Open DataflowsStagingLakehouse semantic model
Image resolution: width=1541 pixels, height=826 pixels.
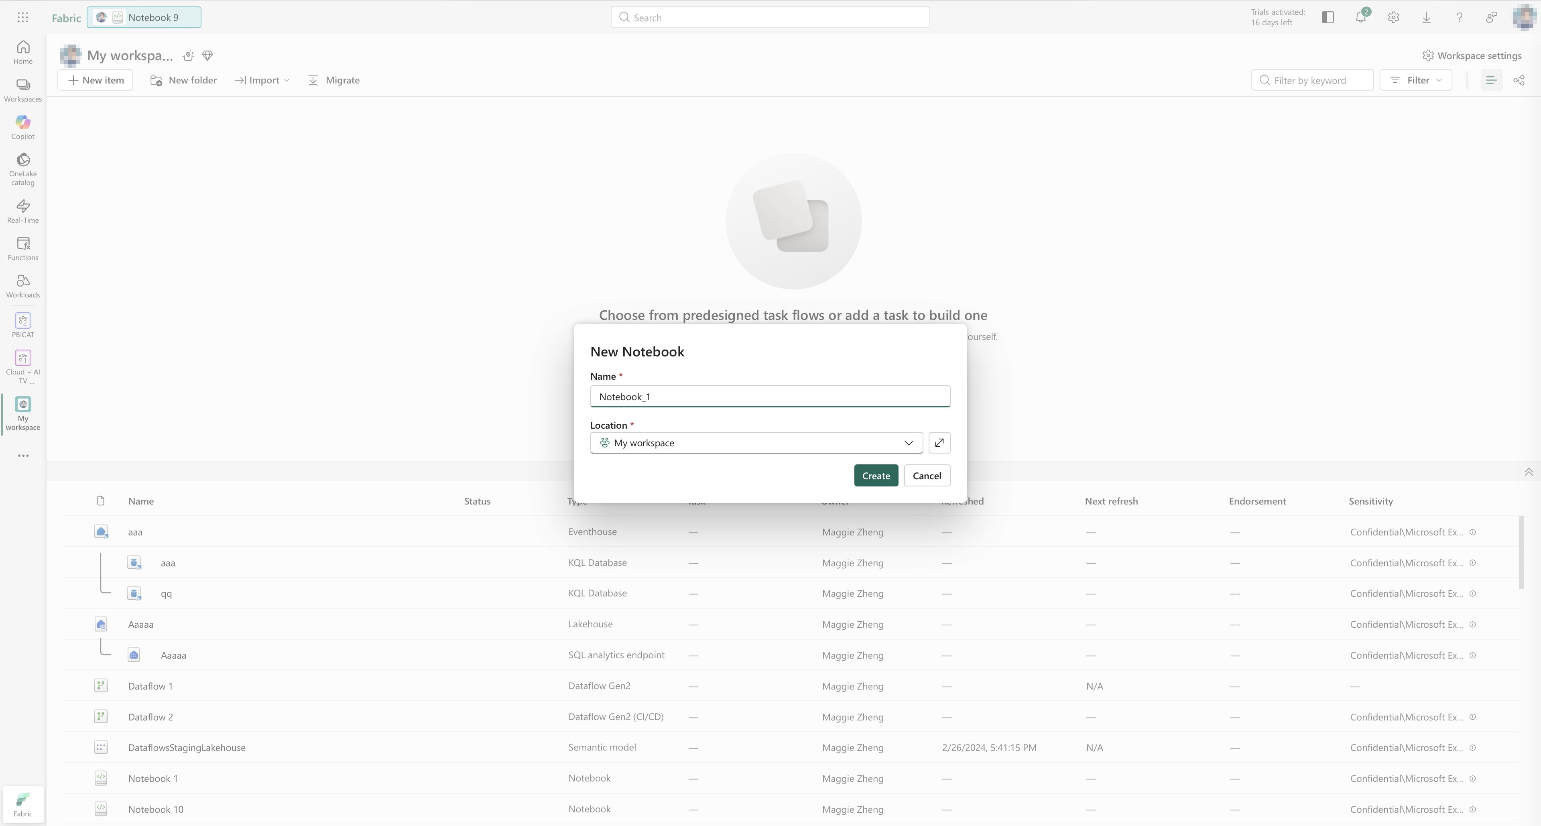click(187, 748)
